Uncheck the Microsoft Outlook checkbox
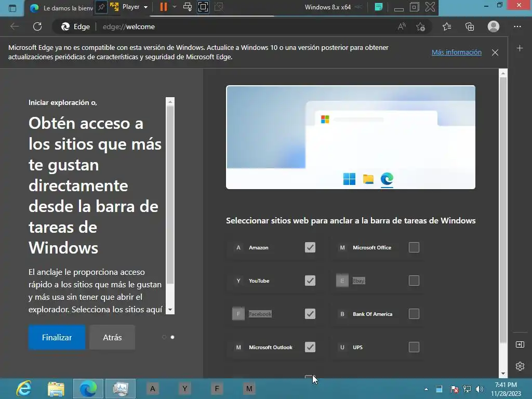The image size is (532, 399). pos(310,347)
